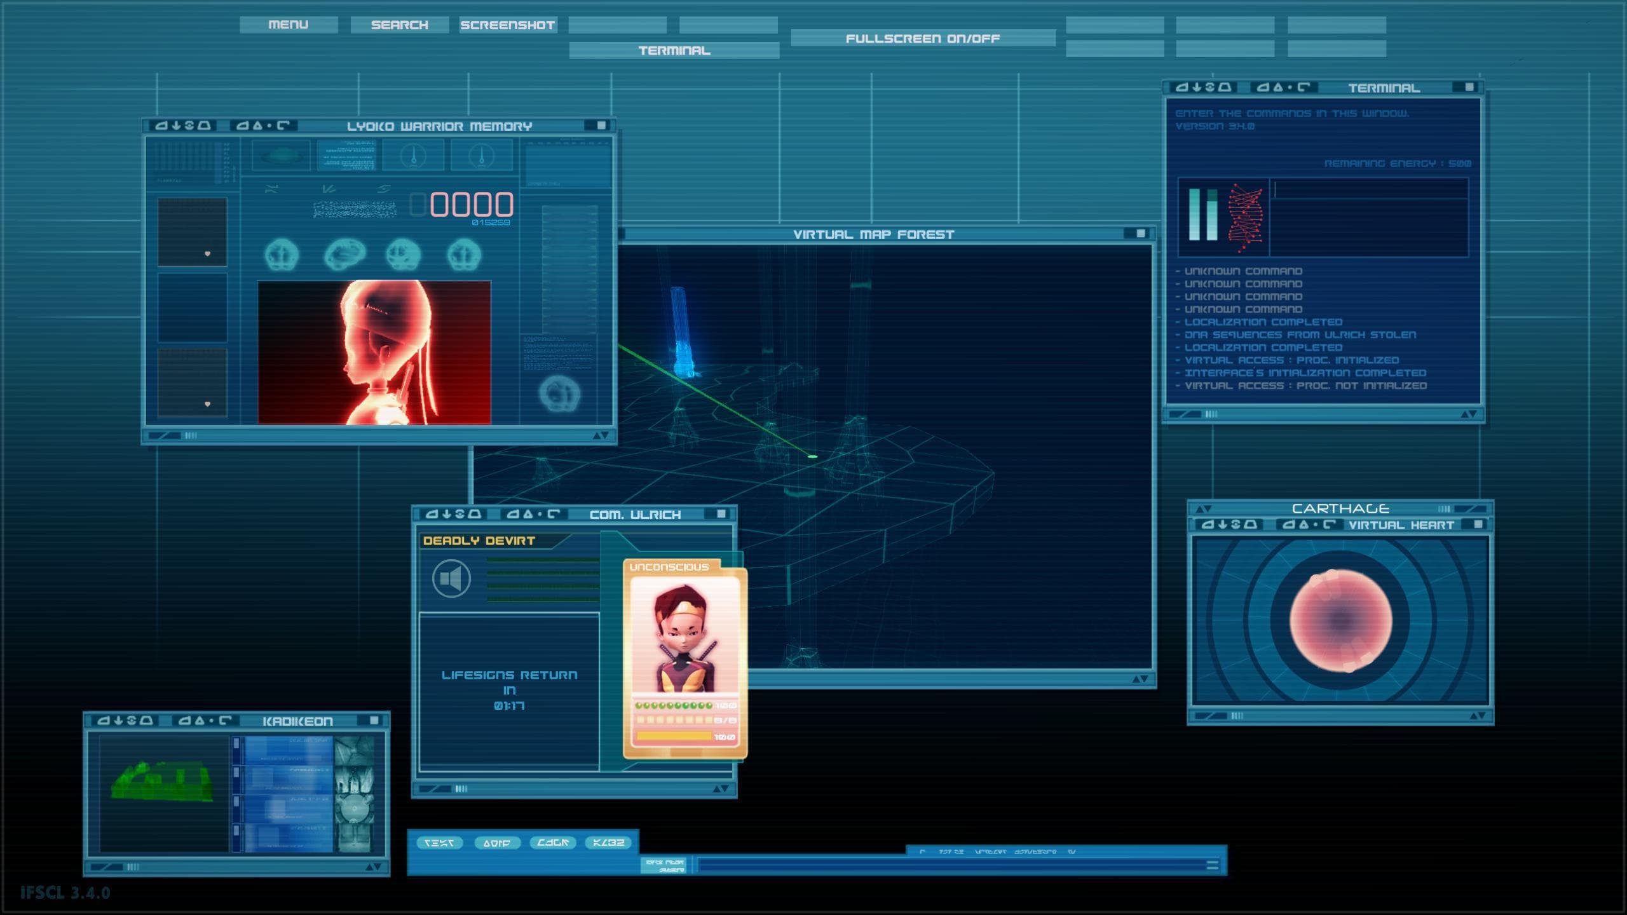This screenshot has width=1627, height=915.
Task: Click the Carthage virtual heart sphere
Action: (x=1341, y=620)
